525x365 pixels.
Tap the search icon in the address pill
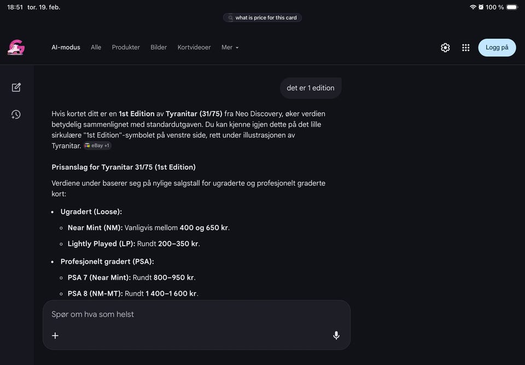(231, 18)
